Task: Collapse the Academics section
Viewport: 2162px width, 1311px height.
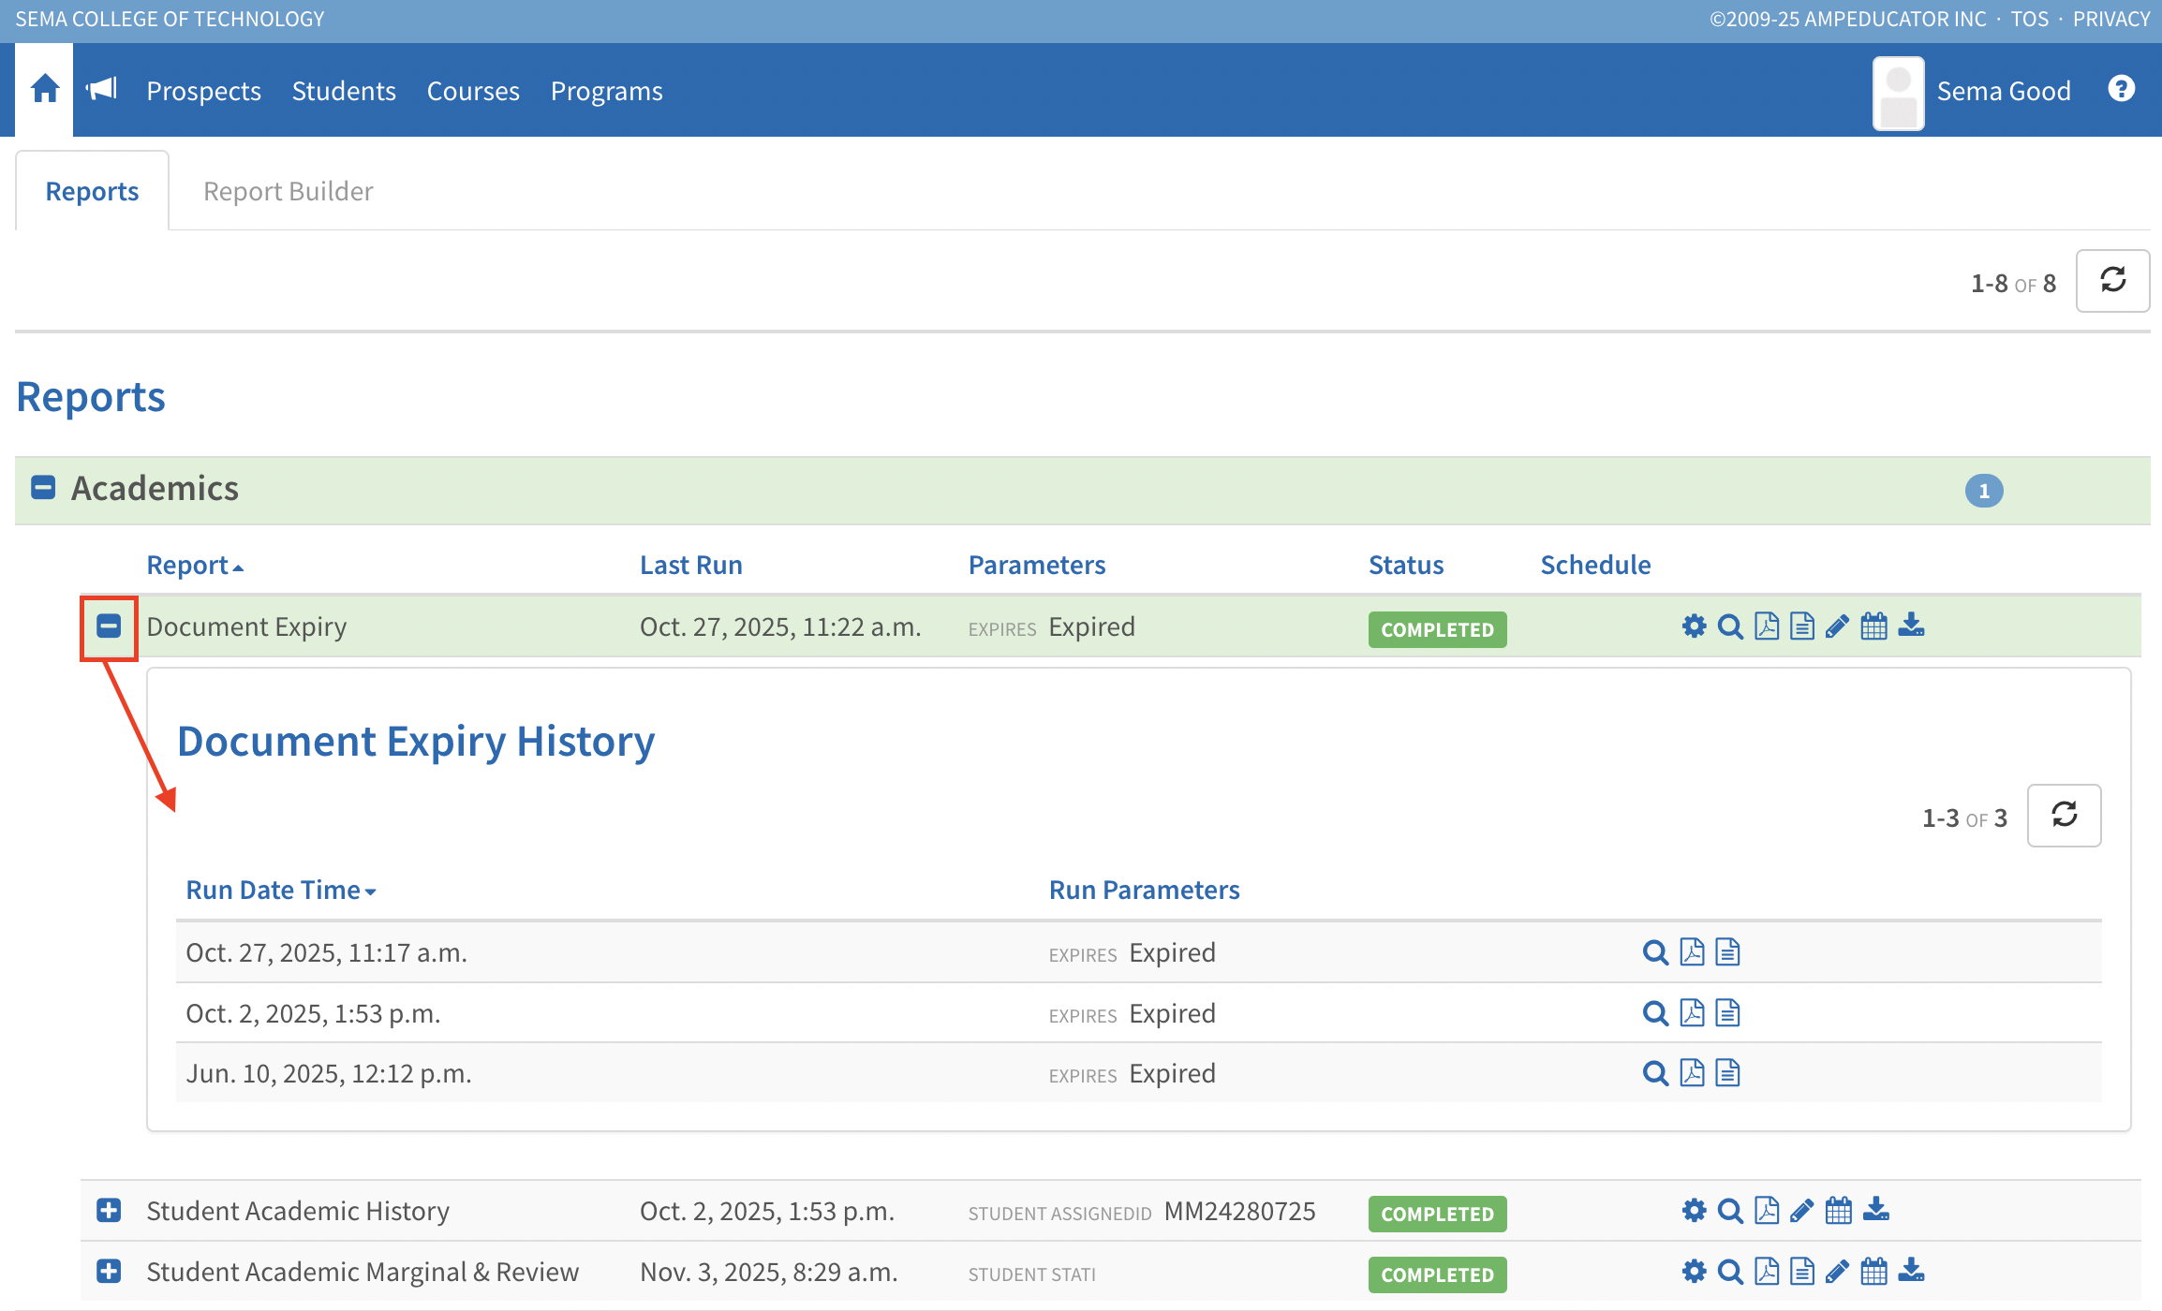Action: point(43,488)
